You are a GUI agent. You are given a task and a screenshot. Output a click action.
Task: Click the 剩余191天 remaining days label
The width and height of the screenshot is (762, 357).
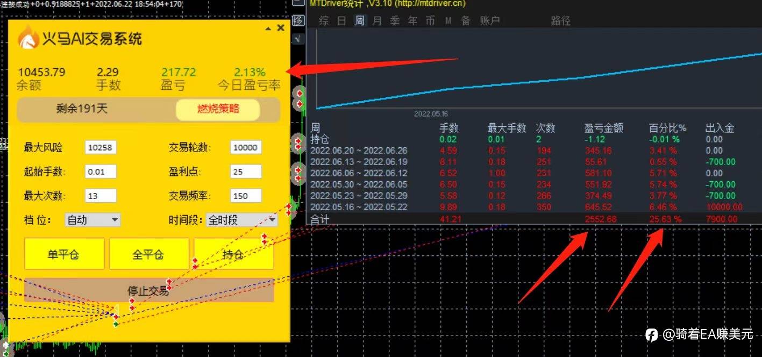coord(82,109)
